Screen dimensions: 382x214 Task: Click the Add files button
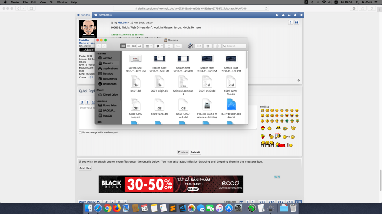pos(85,168)
